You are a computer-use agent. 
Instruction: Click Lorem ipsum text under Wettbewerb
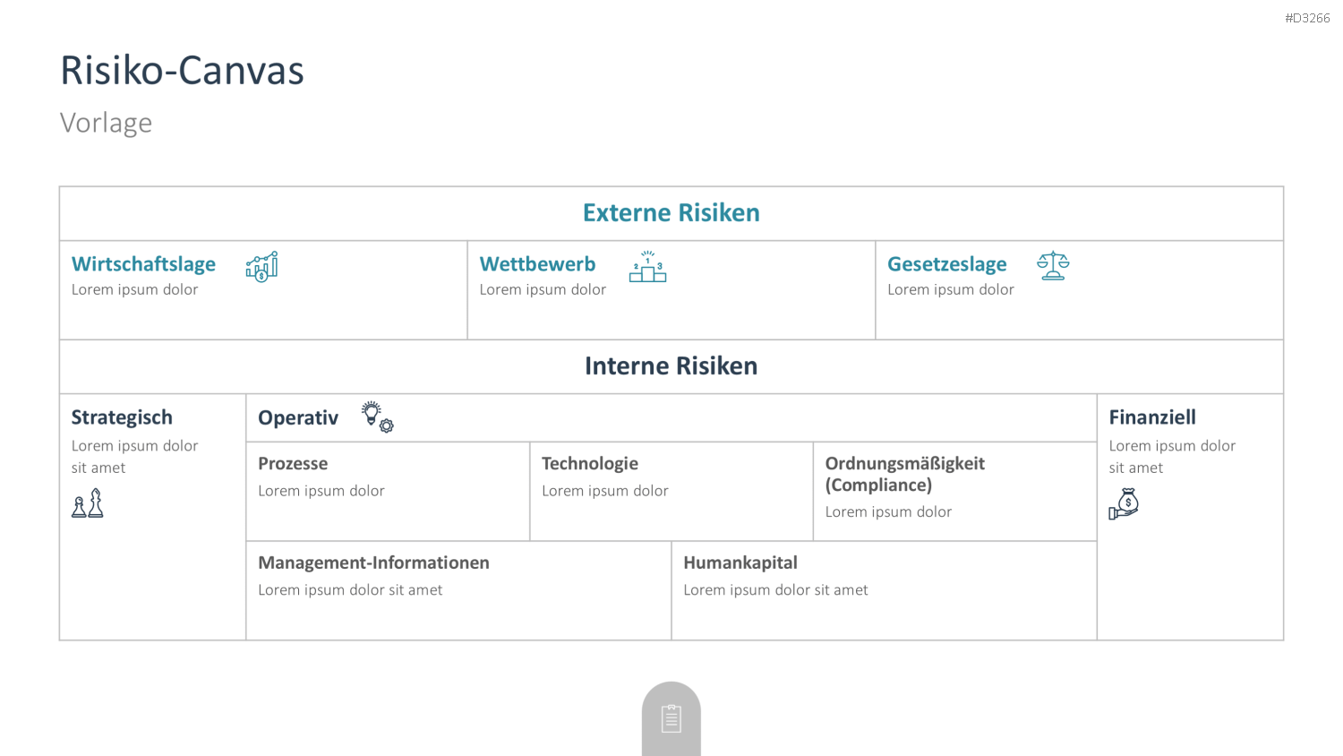point(543,289)
